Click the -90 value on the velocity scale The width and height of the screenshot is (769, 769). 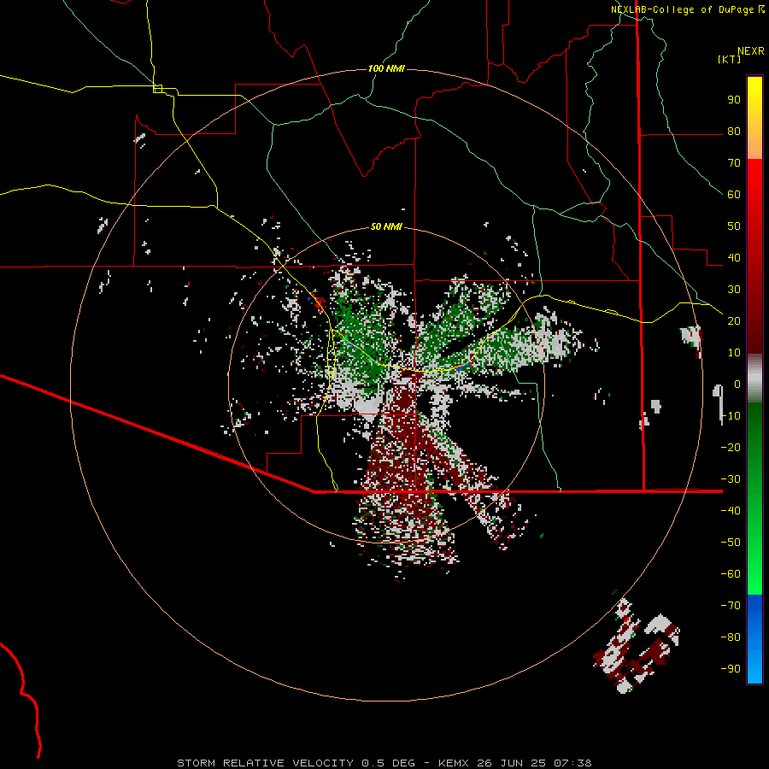click(731, 669)
